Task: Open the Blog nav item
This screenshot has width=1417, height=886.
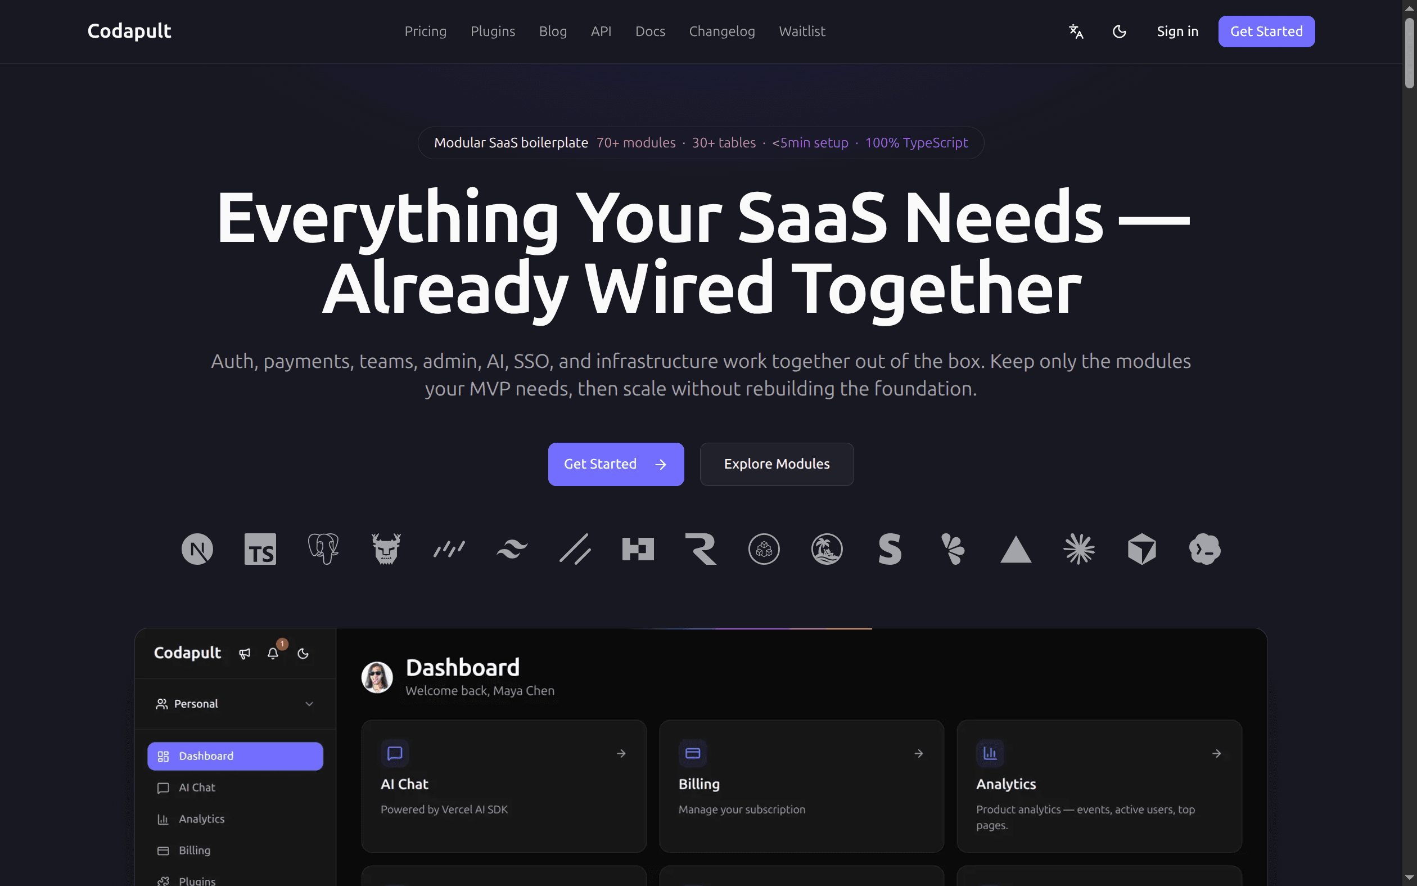Action: click(553, 31)
